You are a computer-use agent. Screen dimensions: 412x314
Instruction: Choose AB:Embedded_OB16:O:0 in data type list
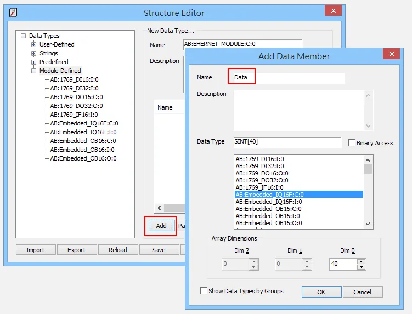299,223
